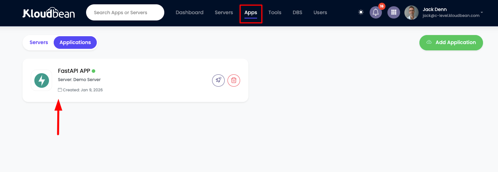Click 'Created: Jan 9, 2026' text

(83, 90)
